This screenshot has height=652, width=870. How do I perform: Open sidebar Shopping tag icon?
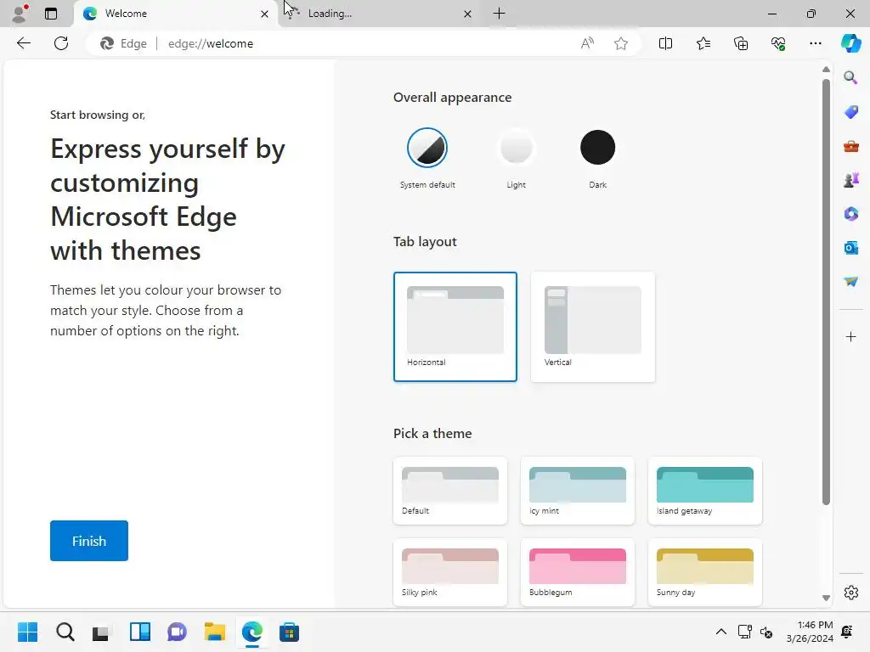(850, 112)
